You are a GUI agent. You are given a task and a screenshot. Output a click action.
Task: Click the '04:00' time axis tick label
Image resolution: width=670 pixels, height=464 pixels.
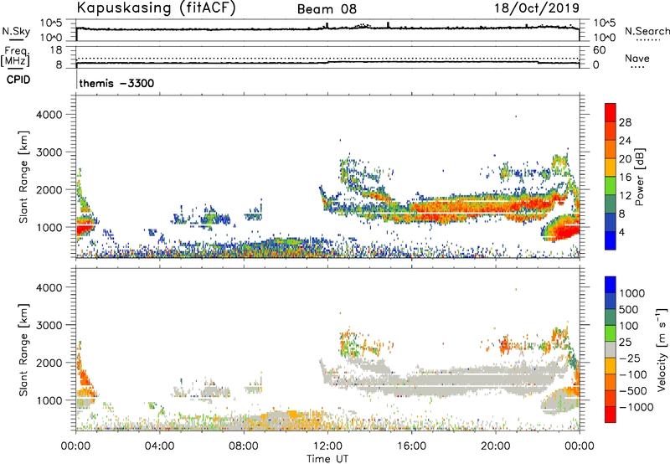160,446
